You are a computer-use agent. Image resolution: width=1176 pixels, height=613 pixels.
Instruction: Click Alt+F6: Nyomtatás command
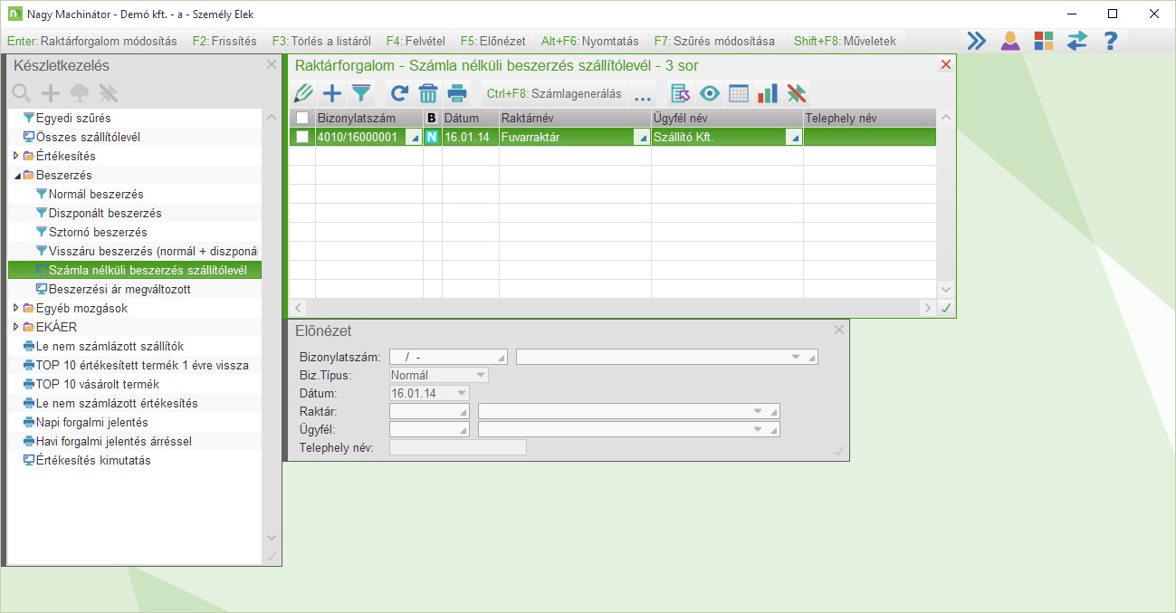pyautogui.click(x=589, y=41)
